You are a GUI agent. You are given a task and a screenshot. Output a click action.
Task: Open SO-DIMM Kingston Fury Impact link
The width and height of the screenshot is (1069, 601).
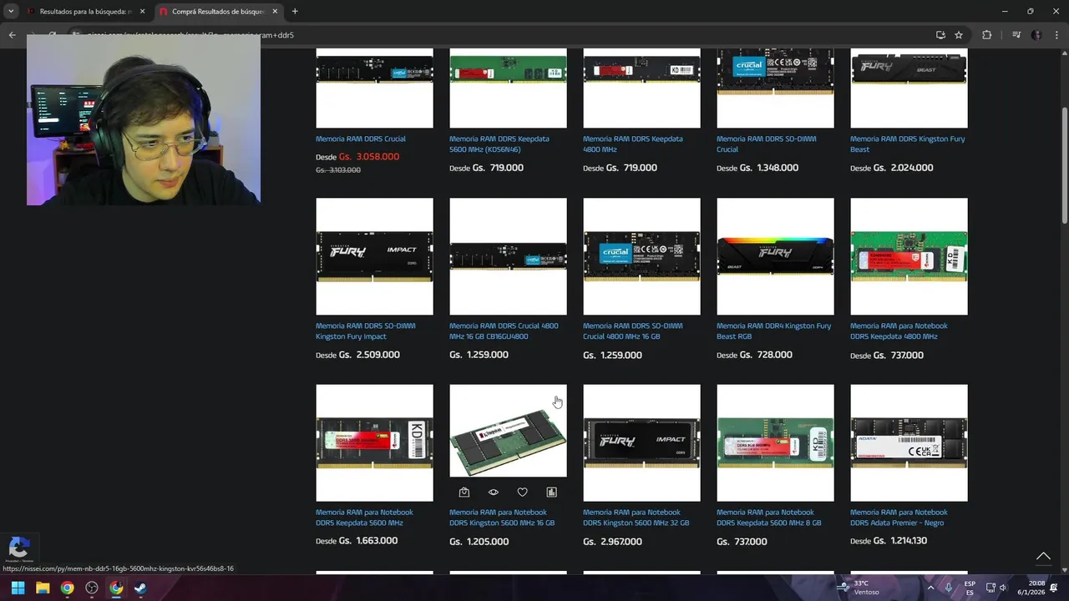click(365, 331)
